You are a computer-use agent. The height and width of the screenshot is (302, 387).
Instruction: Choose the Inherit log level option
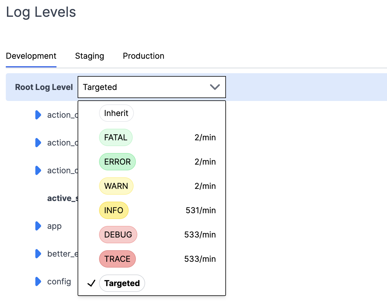pyautogui.click(x=116, y=113)
